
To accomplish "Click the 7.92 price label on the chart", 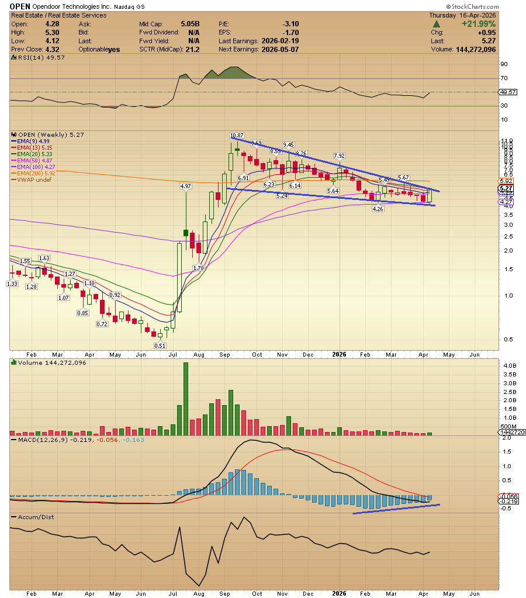I will 339,155.
